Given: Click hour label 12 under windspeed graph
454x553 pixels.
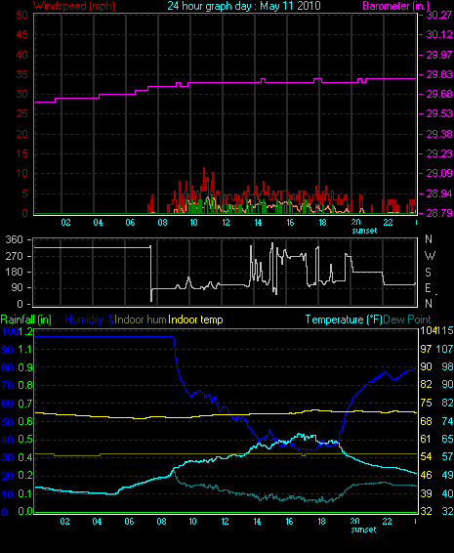Looking at the screenshot, I should [x=226, y=223].
